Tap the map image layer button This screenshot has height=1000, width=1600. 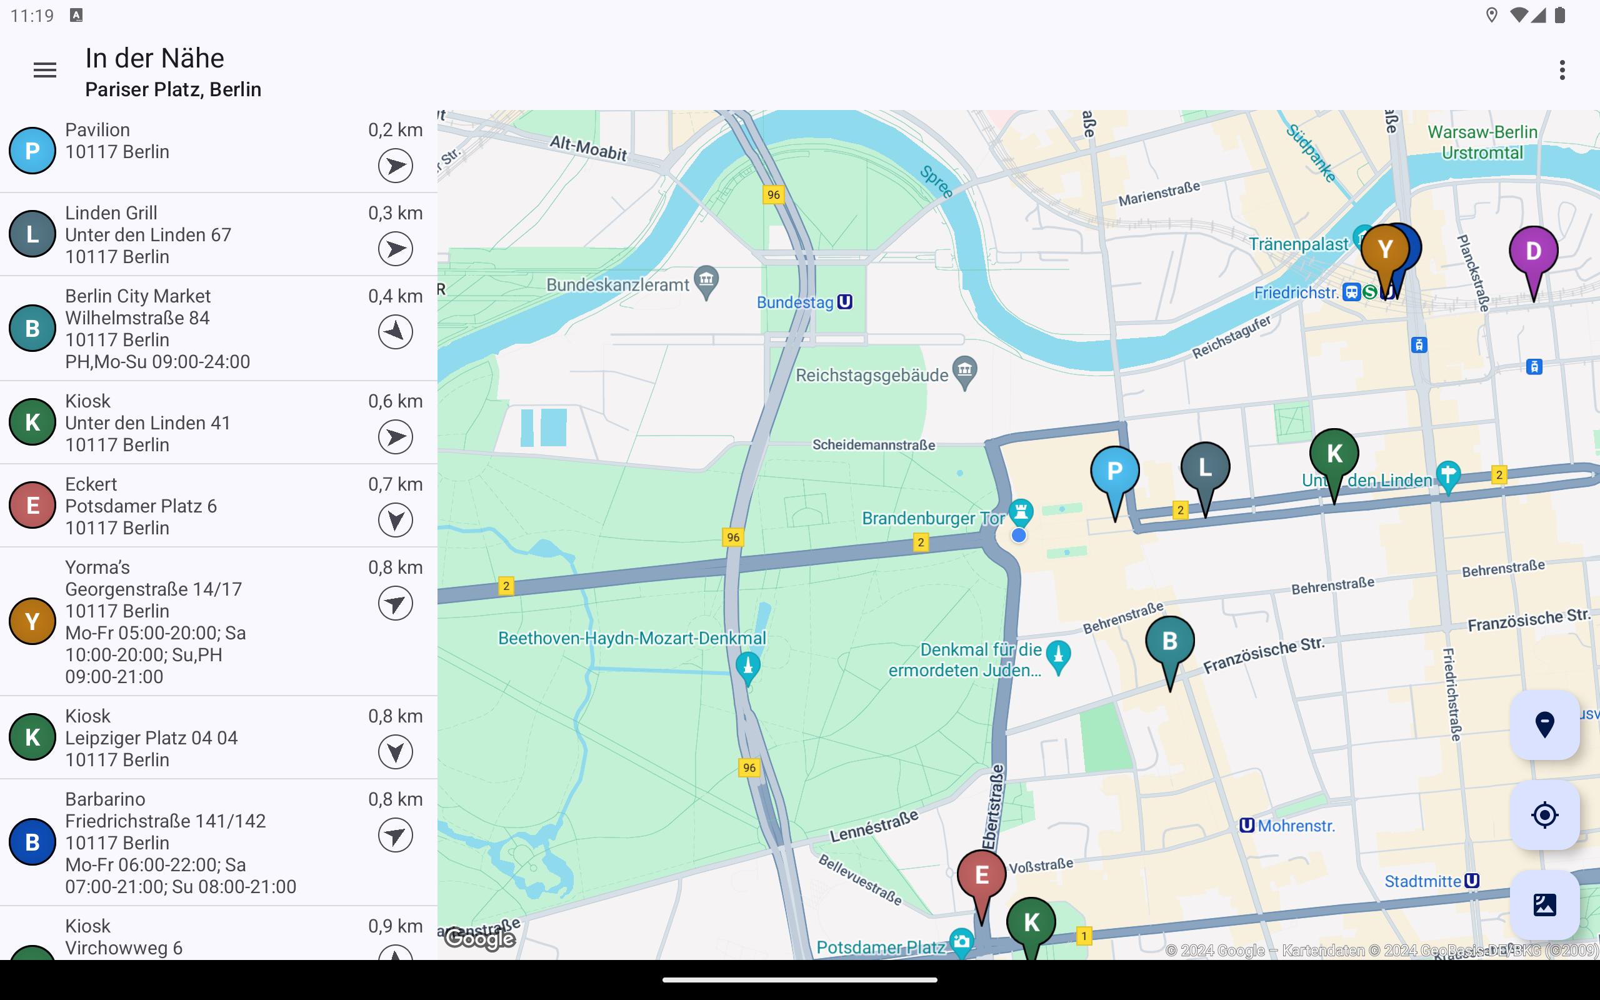coord(1544,905)
